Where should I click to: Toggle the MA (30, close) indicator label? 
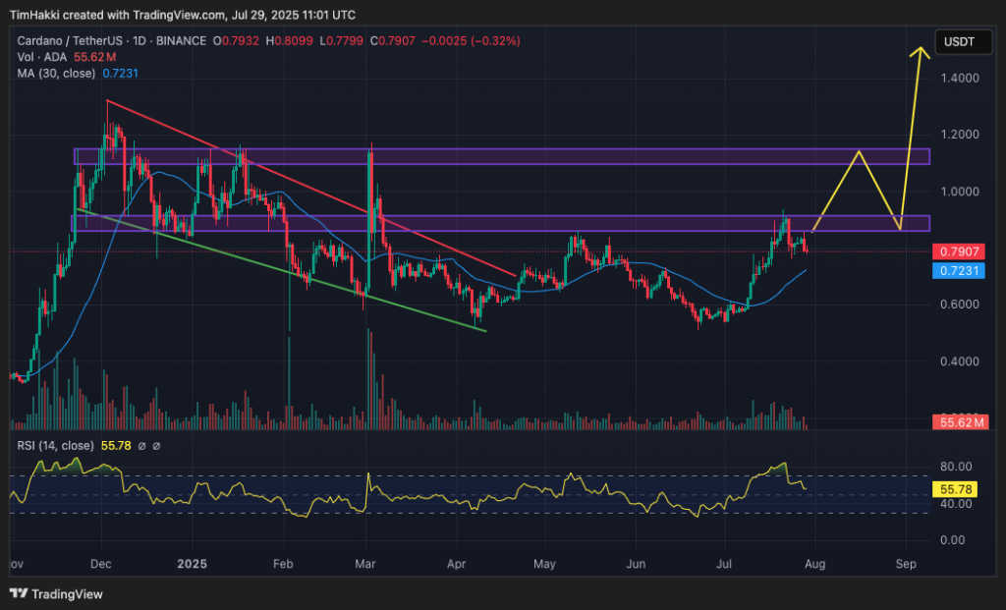57,73
